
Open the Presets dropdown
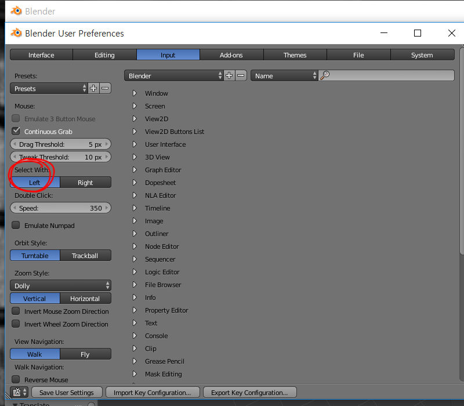(x=49, y=88)
